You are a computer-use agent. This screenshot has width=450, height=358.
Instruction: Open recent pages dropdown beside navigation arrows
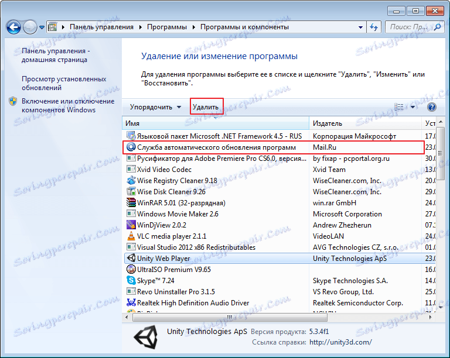pos(42,27)
